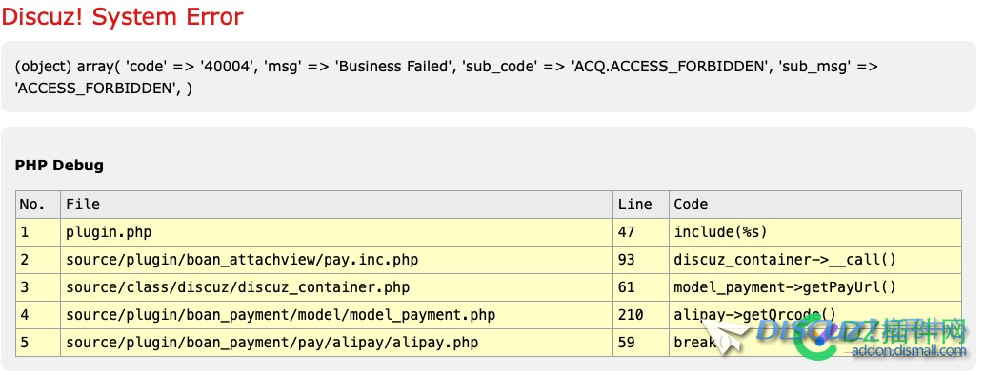The image size is (984, 375).
Task: Click the addon.dismall.com watermark link
Action: pyautogui.click(x=909, y=351)
